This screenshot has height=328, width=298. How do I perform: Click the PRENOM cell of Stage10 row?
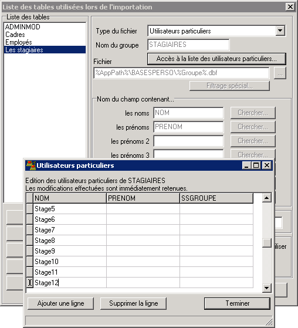[143, 262]
